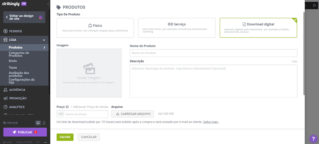Click the Preço help question icon
The height and width of the screenshot is (144, 319).
(67, 107)
